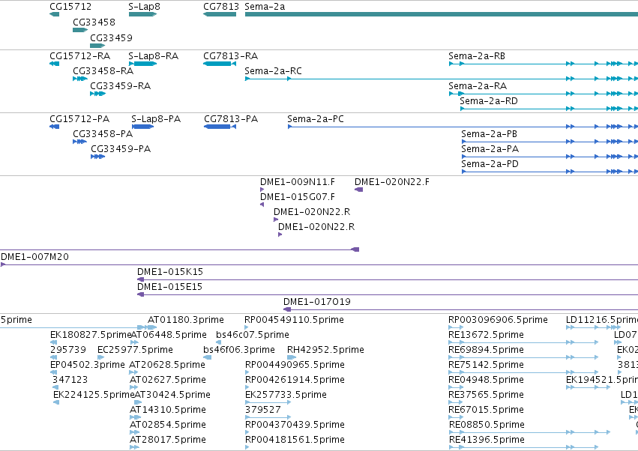Click the EK224125.5prime EST label
This screenshot has width=638, height=451.
(x=94, y=395)
